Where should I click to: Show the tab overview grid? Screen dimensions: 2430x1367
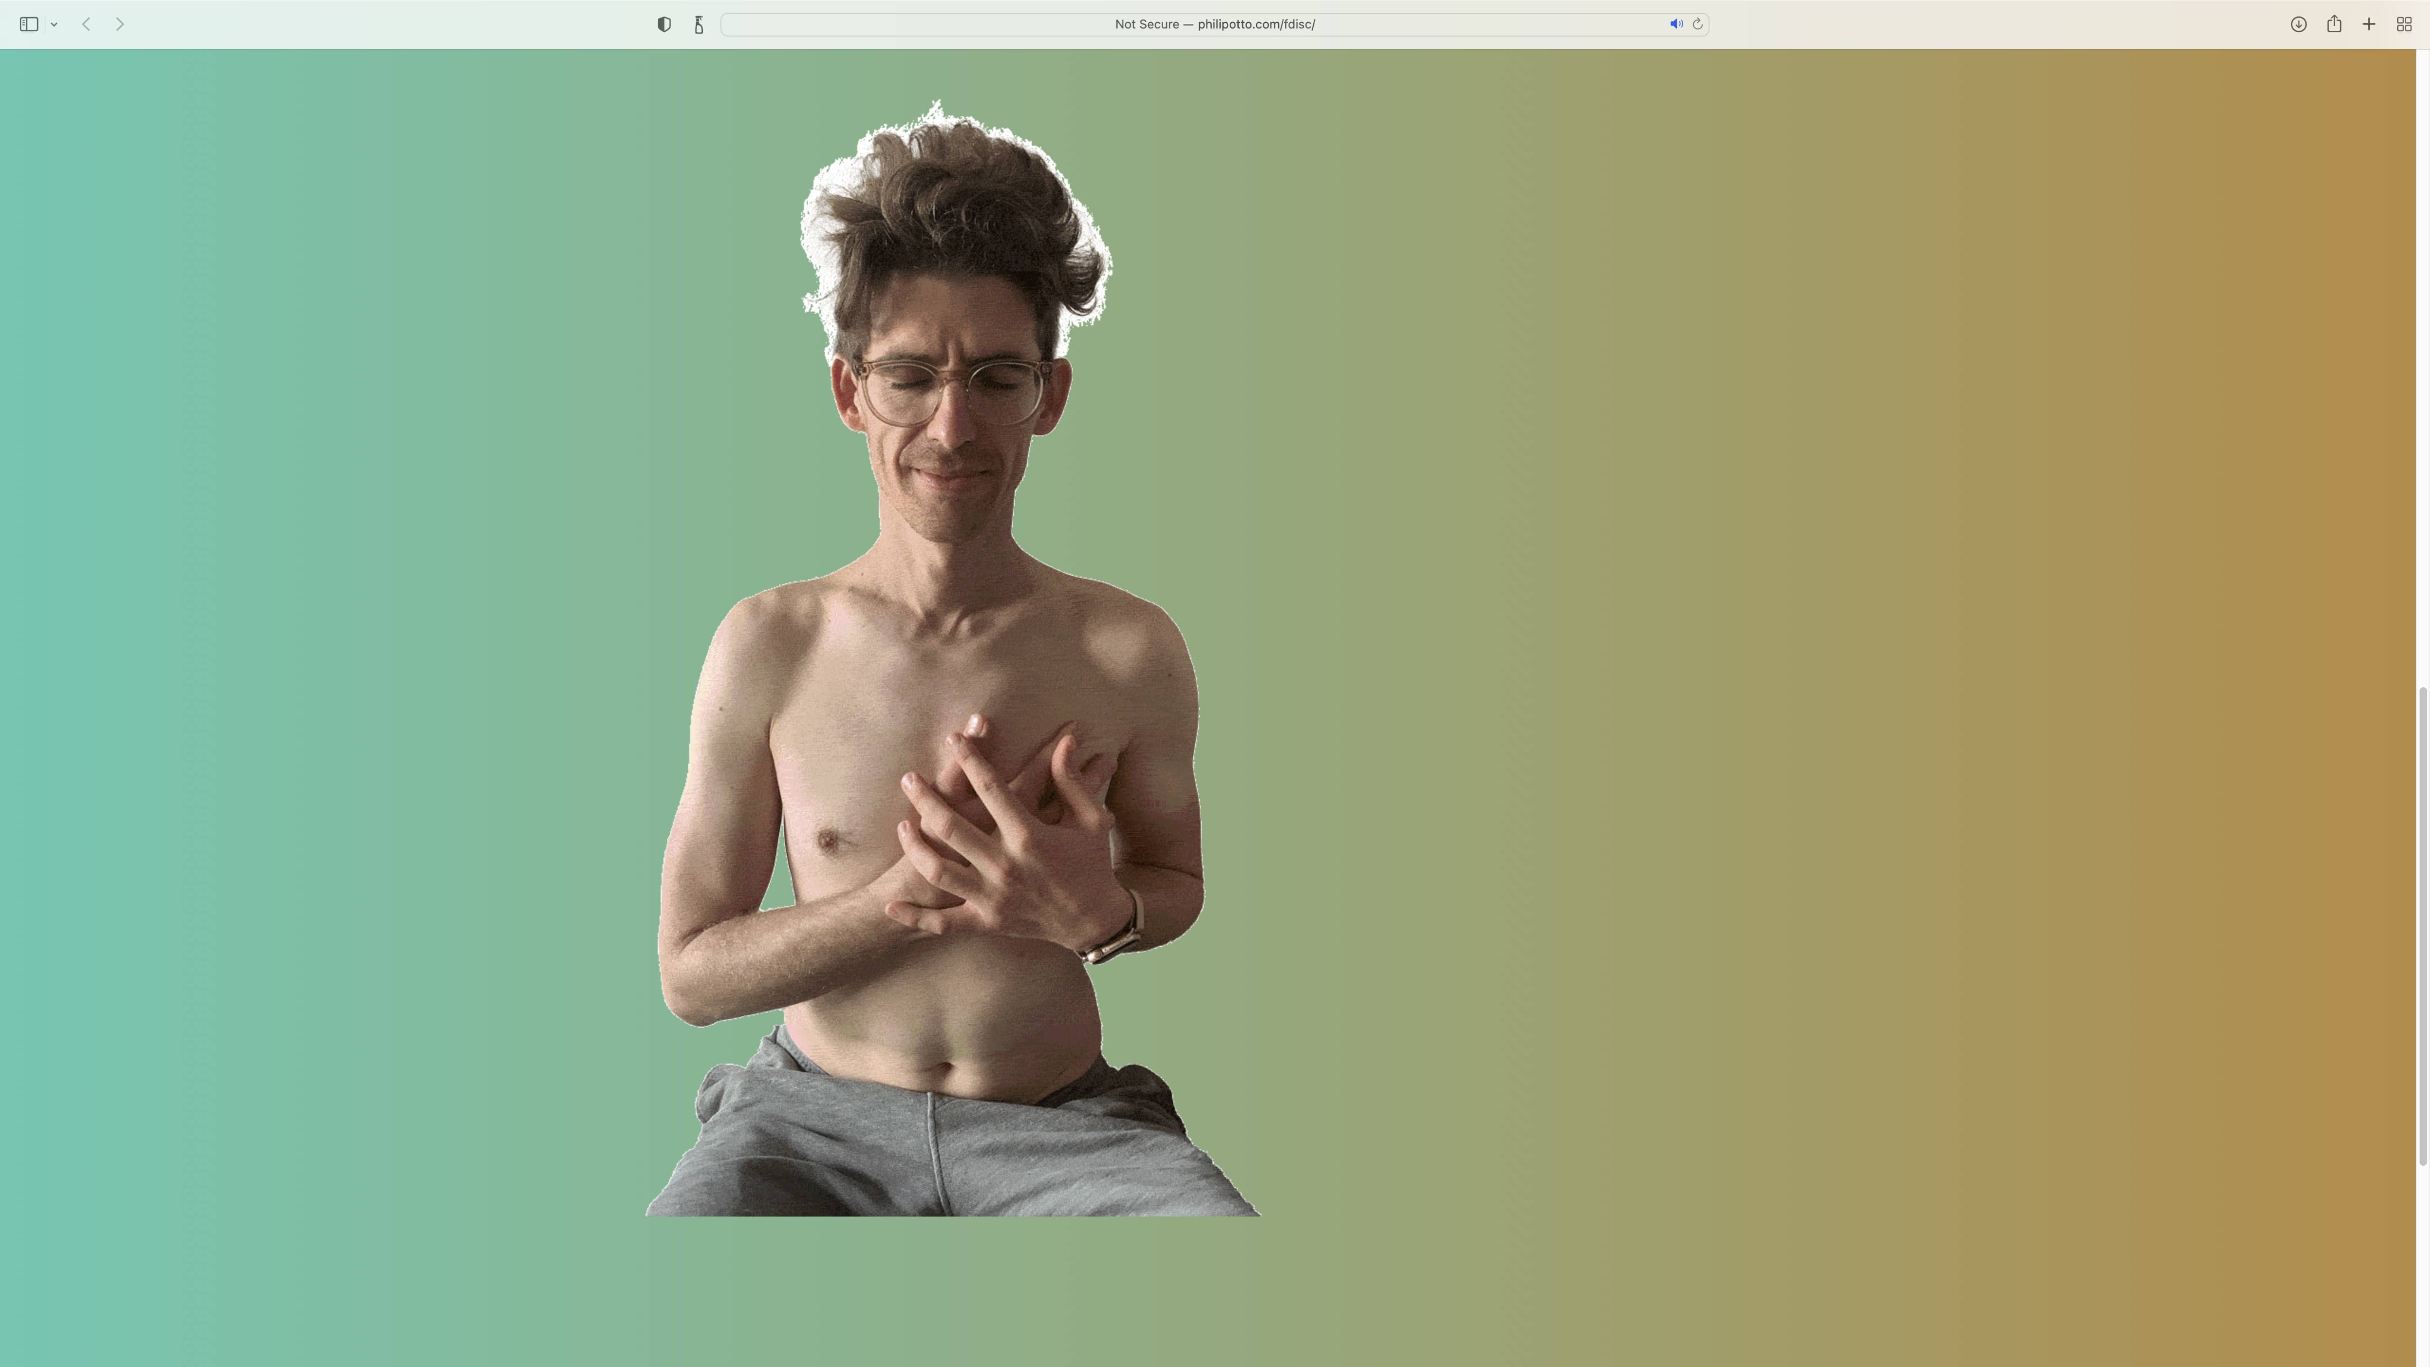click(2404, 25)
